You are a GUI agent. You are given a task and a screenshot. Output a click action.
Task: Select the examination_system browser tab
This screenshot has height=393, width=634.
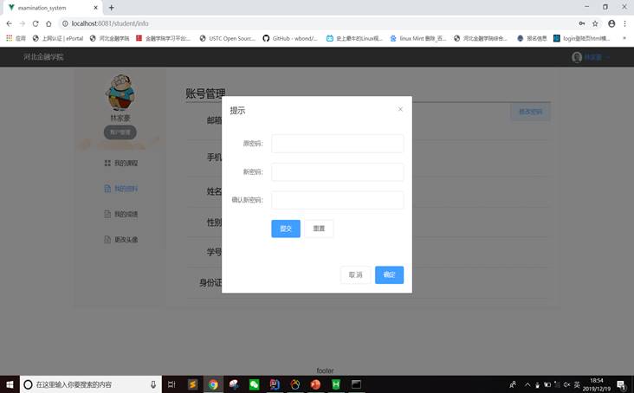52,7
